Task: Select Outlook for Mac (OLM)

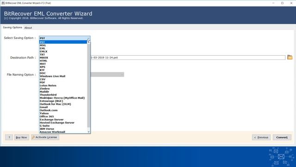Action: [63, 104]
